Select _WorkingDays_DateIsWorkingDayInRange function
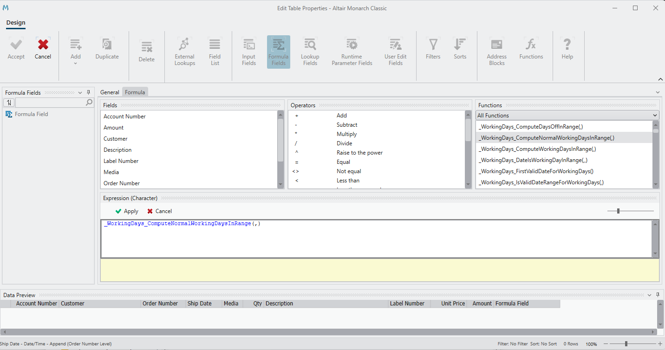 (x=533, y=160)
